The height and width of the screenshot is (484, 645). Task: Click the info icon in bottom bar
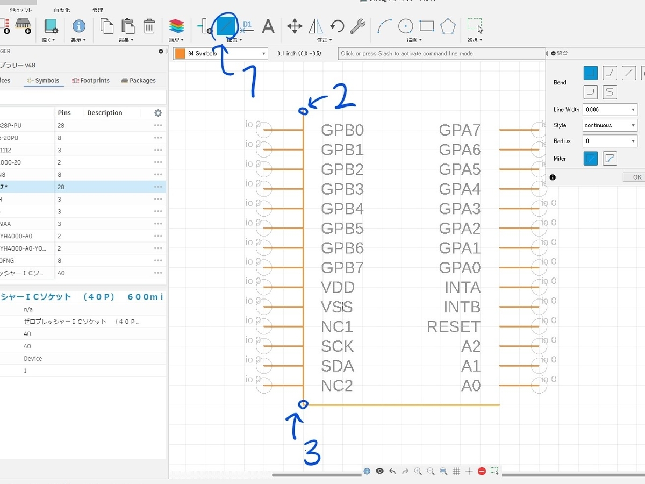(367, 471)
